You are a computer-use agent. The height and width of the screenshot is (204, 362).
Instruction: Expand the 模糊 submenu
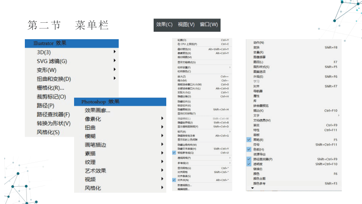(120, 136)
